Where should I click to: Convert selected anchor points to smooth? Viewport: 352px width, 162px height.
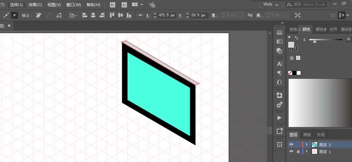click(x=14, y=15)
